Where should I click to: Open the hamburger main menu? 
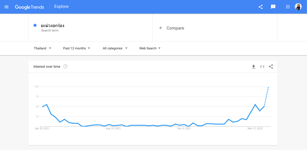click(7, 7)
